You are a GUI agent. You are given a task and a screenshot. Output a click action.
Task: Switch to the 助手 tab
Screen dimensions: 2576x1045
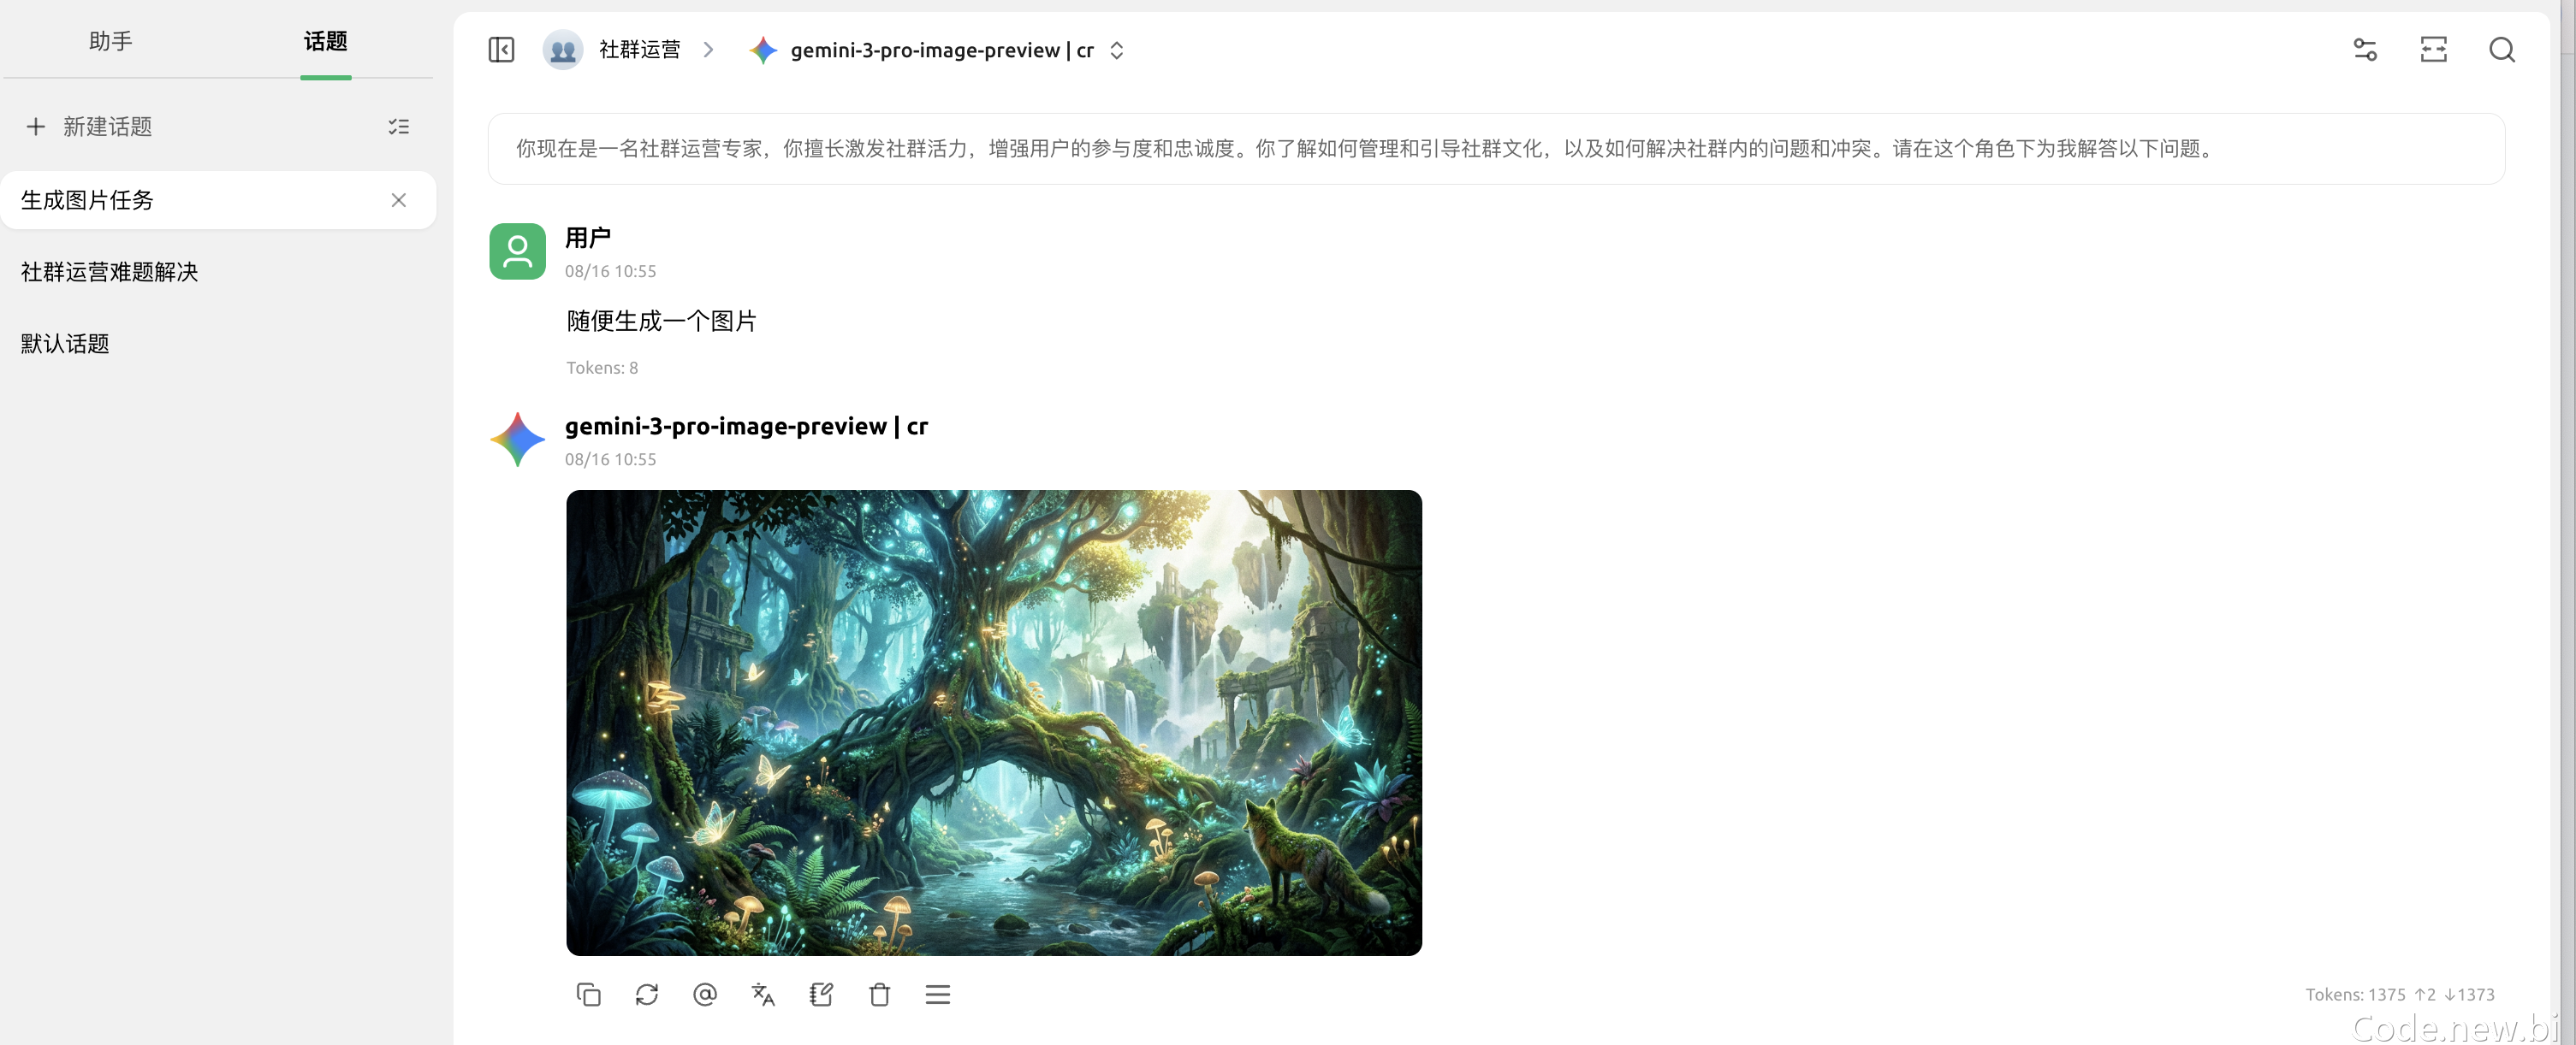[111, 41]
